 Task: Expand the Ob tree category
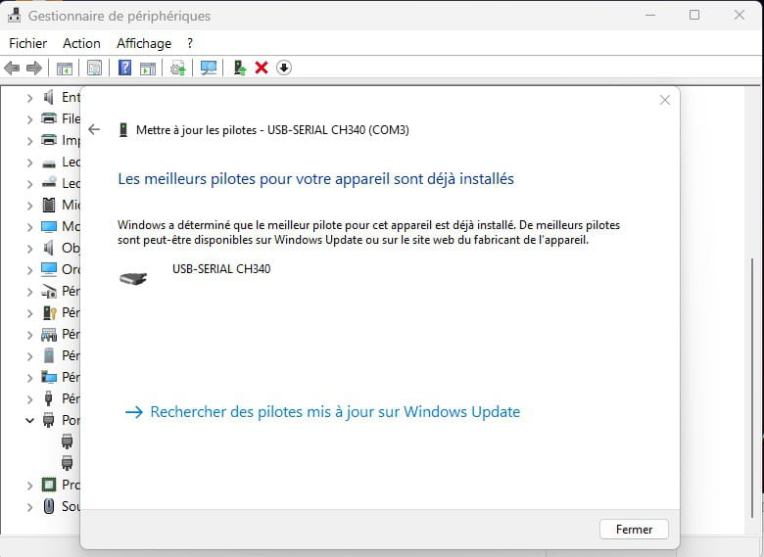tap(29, 249)
